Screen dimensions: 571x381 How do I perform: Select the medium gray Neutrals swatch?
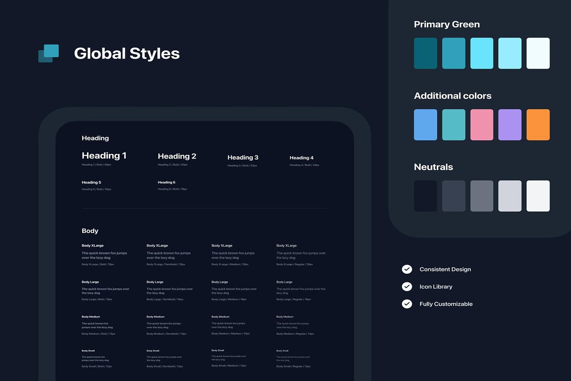(x=482, y=196)
